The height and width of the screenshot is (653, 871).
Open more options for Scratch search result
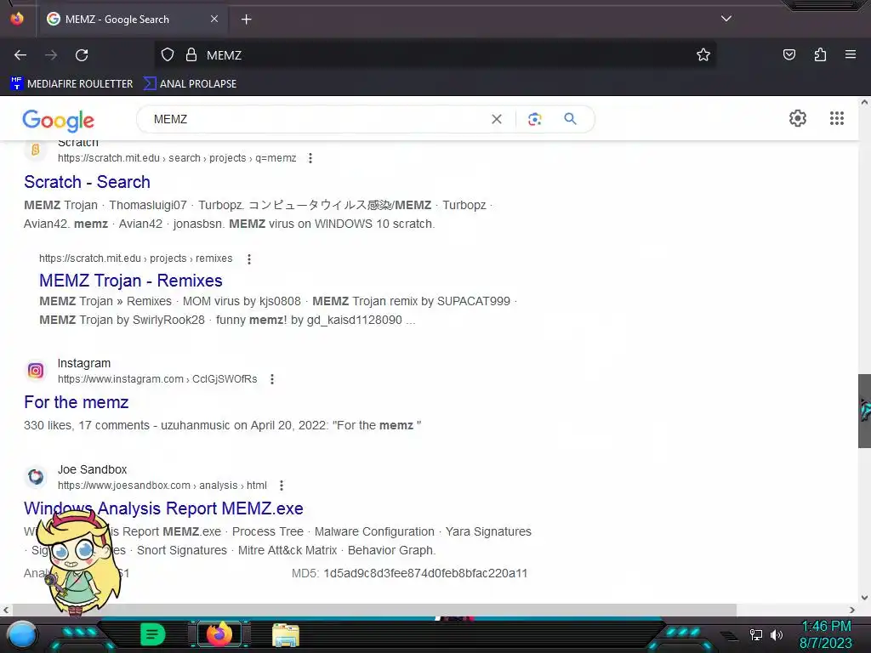click(x=310, y=158)
